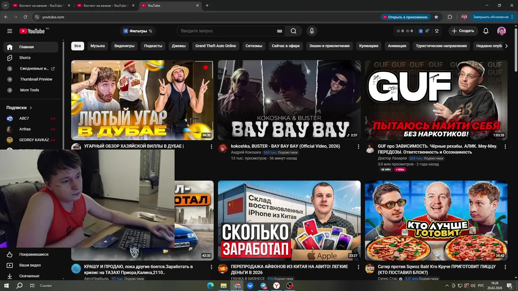The width and height of the screenshot is (518, 291).
Task: Start voice search with the microphone icon
Action: pos(312,31)
